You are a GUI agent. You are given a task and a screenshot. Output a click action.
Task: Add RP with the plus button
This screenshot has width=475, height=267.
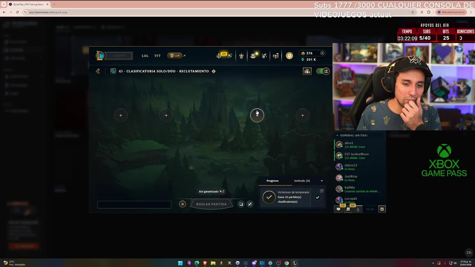coord(322,53)
